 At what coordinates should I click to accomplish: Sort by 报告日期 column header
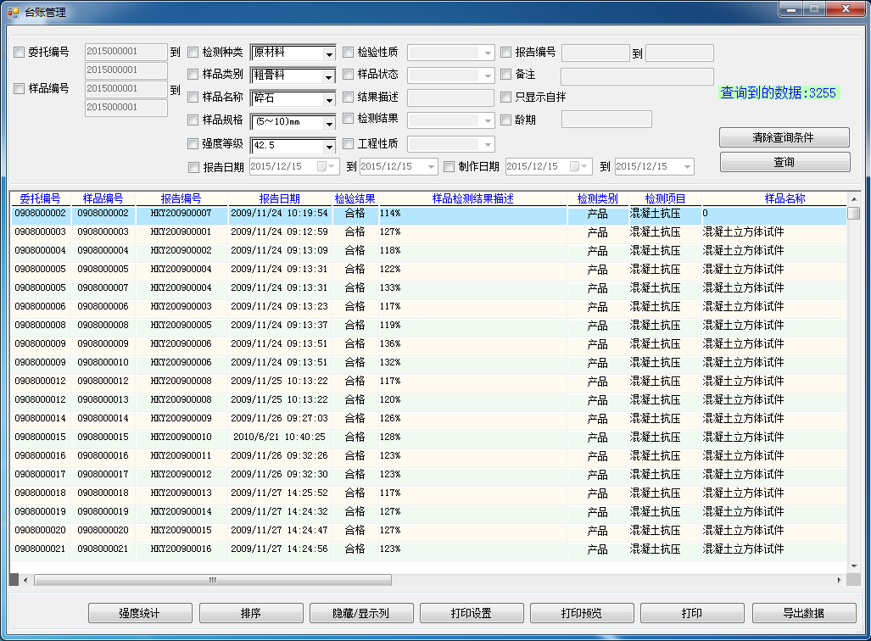[x=279, y=198]
